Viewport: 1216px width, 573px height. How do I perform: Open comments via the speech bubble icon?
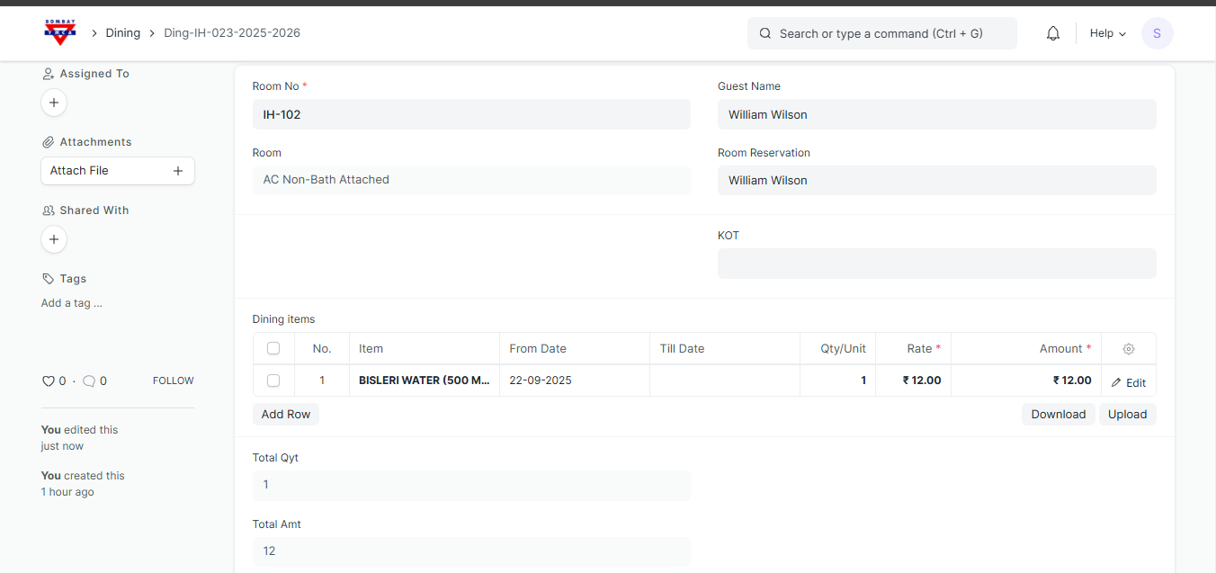coord(89,381)
